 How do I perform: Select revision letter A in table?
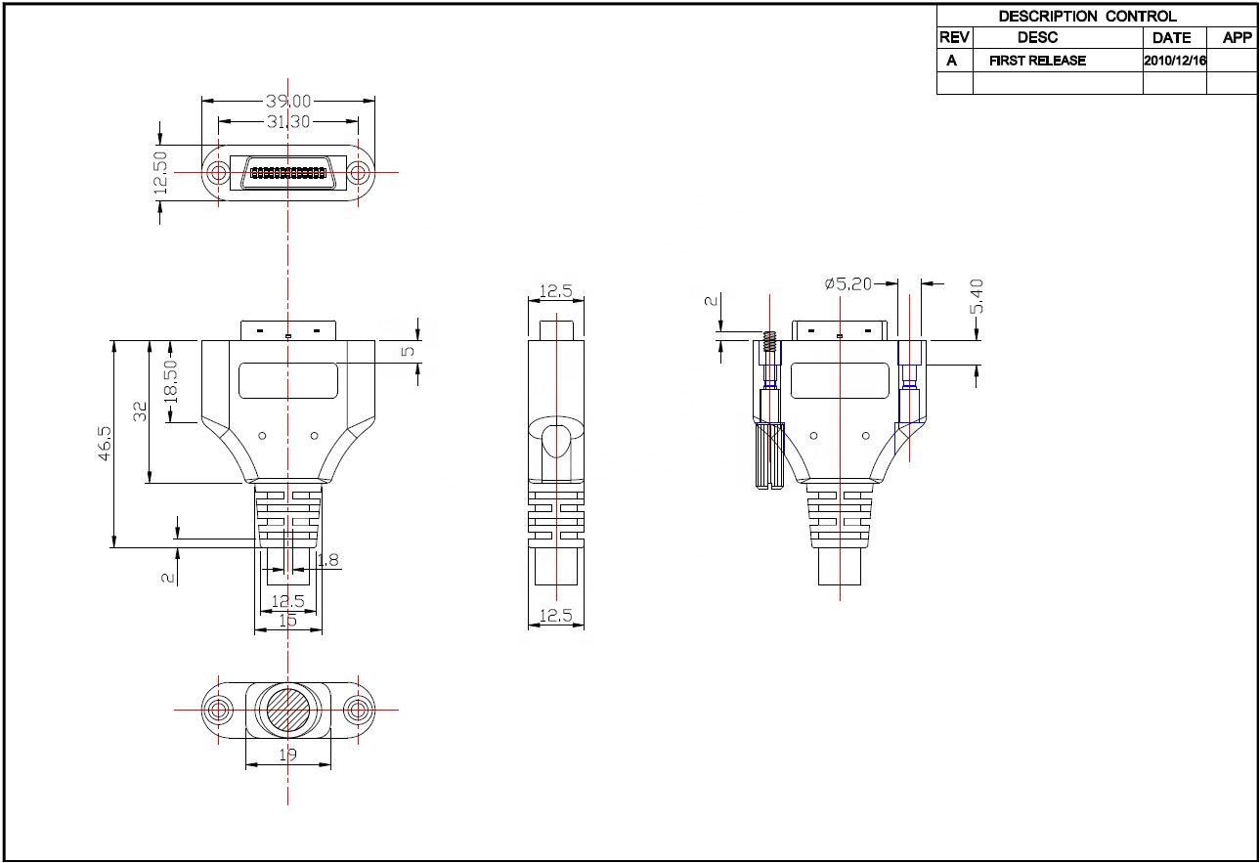click(952, 61)
